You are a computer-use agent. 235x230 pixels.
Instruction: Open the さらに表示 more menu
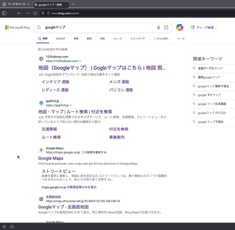[161, 39]
